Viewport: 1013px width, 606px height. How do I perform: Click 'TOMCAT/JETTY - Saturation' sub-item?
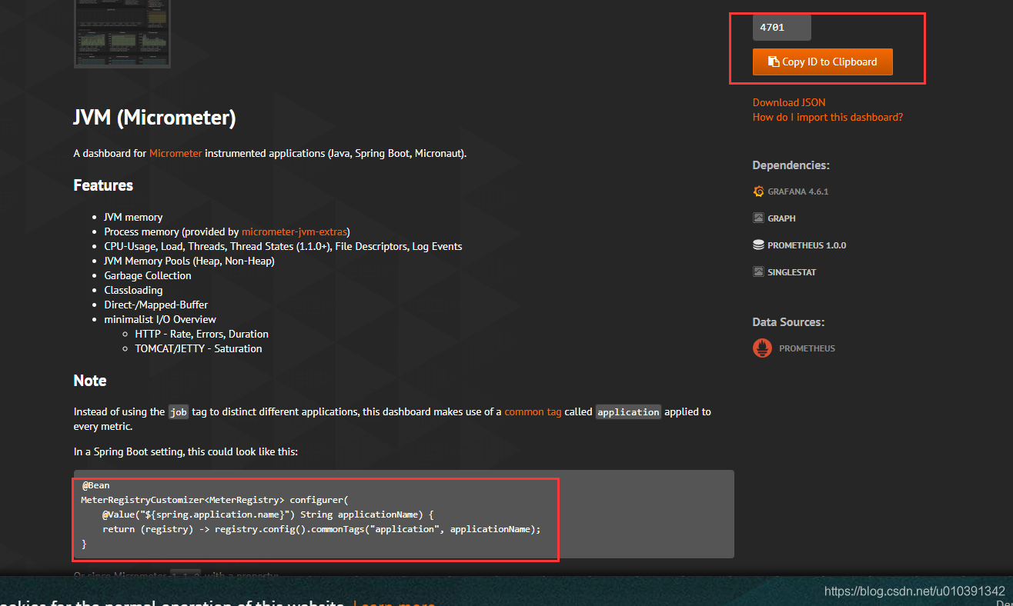tap(199, 348)
